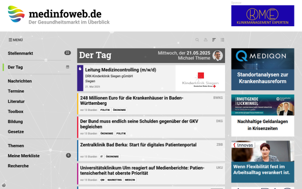Open Literatur section

(16, 101)
